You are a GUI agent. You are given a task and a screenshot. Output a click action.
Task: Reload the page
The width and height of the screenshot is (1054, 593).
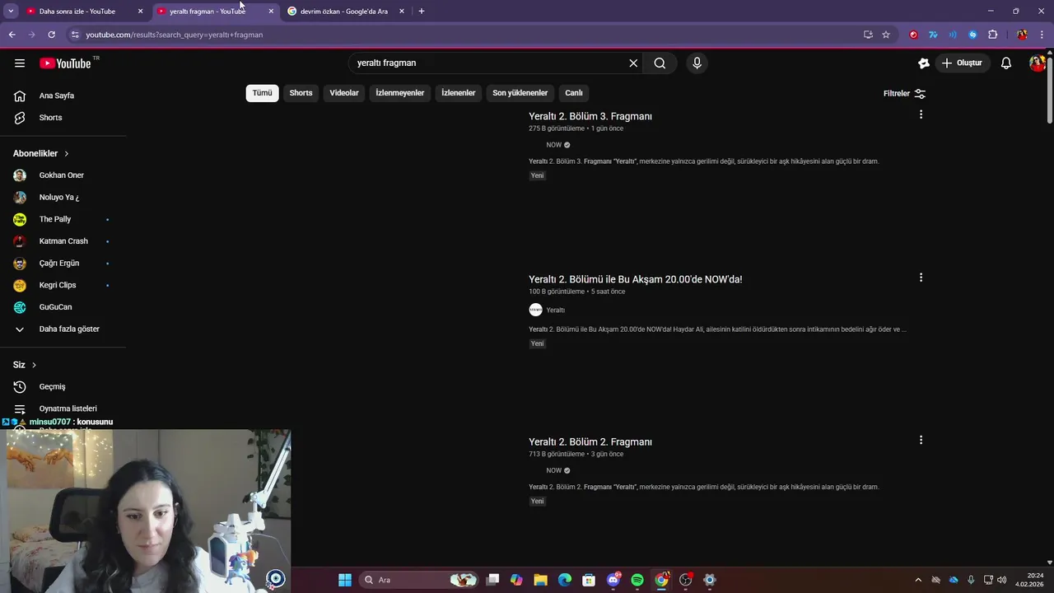click(51, 35)
